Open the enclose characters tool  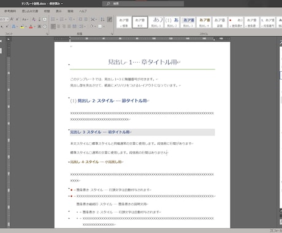coord(45,26)
